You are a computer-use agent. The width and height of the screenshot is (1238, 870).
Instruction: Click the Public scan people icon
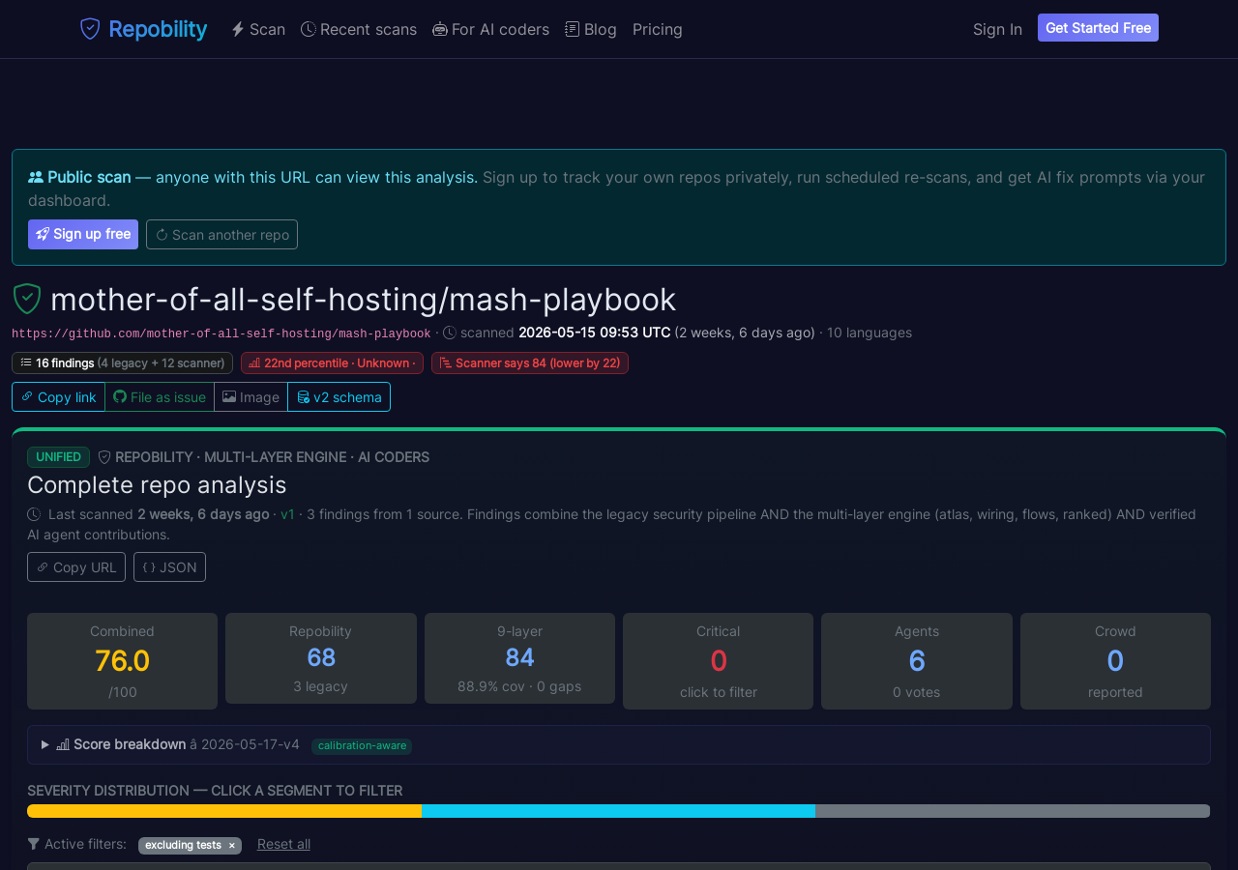pyautogui.click(x=36, y=177)
